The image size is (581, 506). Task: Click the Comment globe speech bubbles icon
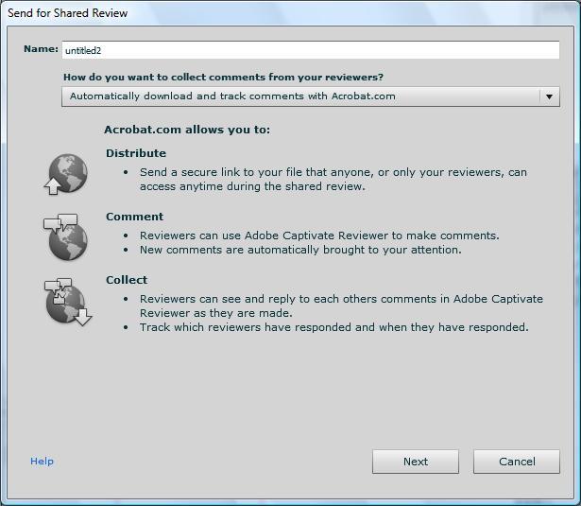click(66, 236)
